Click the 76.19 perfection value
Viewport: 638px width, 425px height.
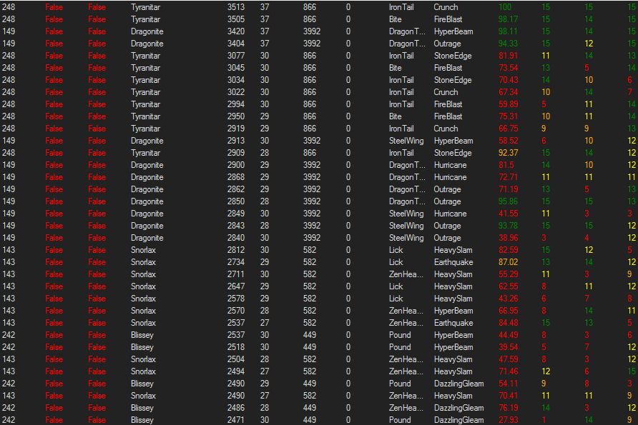[509, 408]
